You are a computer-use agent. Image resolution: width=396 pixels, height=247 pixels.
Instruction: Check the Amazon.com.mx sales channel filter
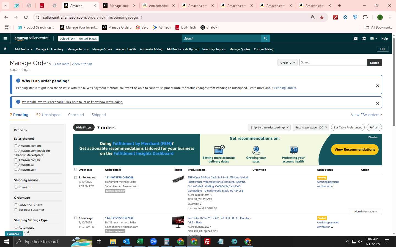pyautogui.click(x=16, y=146)
